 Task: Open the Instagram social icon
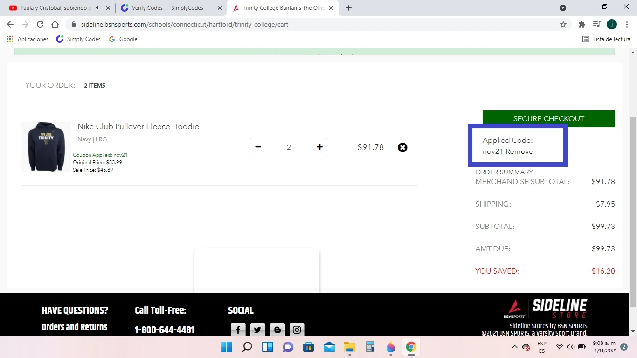click(x=297, y=330)
